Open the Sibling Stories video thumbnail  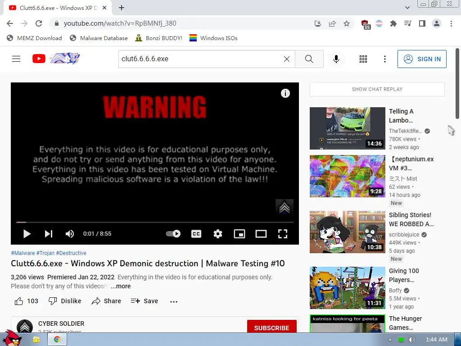click(x=347, y=232)
